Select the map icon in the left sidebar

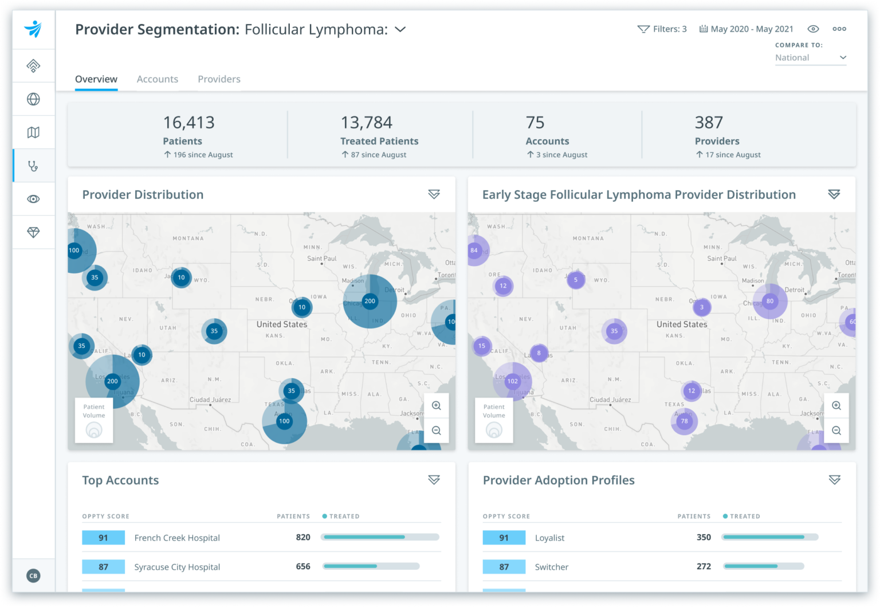point(33,132)
